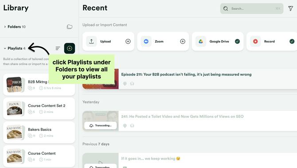This screenshot has width=297, height=168.
Task: Click '5 hrs 8 mins' duration on B2B playlist
Action: (x=52, y=88)
